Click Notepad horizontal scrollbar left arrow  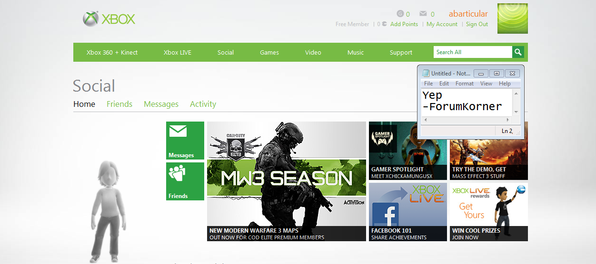coord(425,120)
